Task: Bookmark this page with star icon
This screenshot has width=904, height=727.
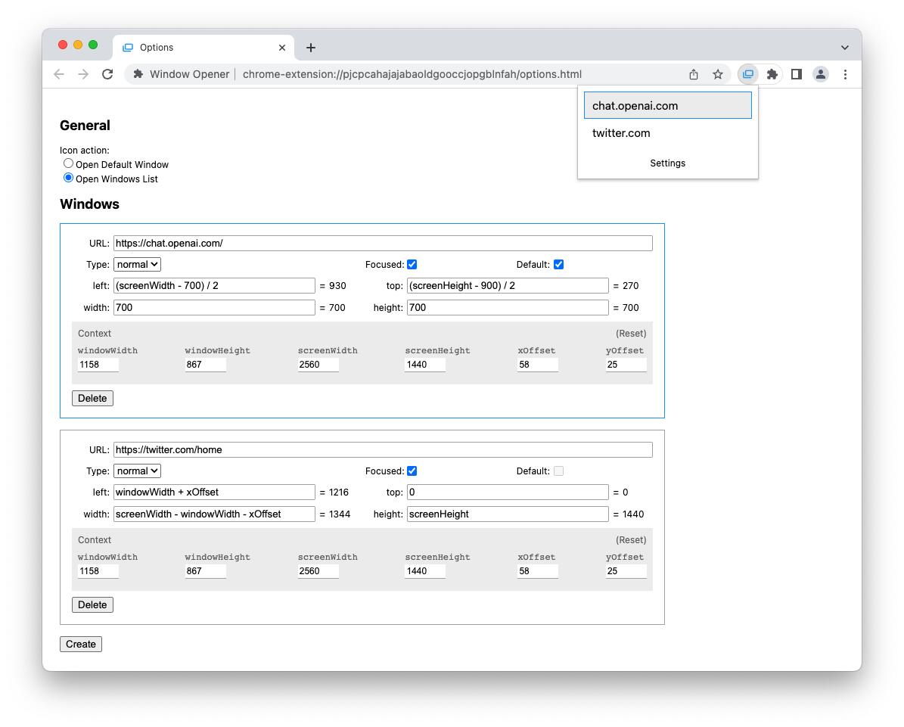Action: tap(718, 74)
